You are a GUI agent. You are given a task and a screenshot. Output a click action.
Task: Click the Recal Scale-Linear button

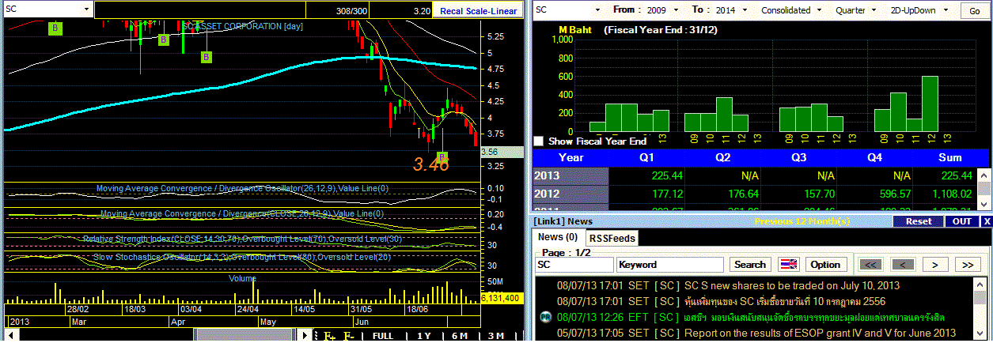(478, 11)
